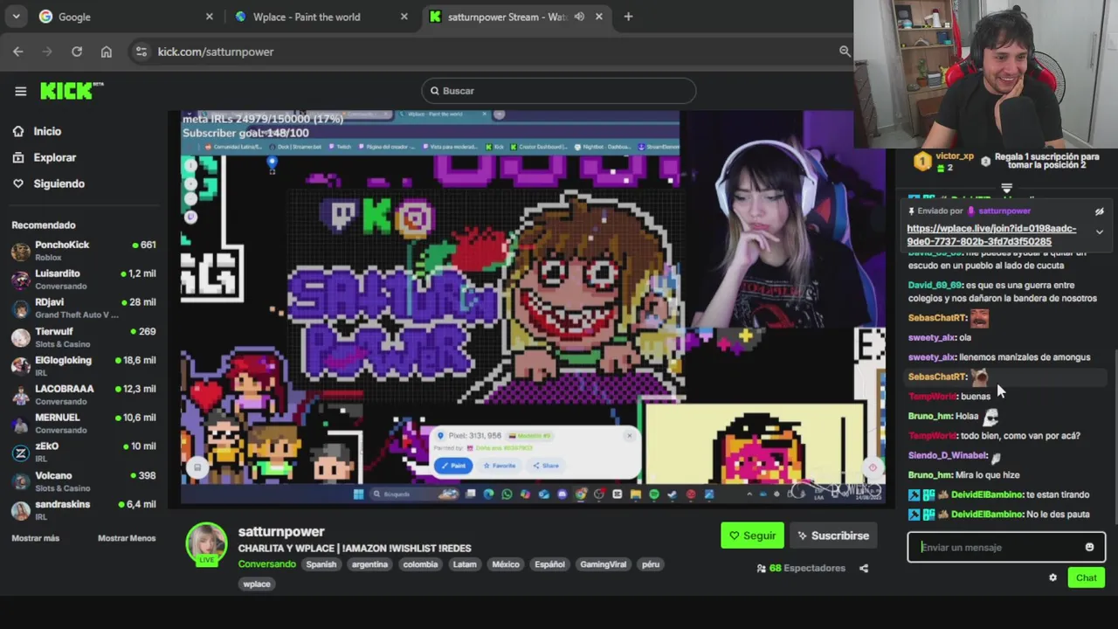Open the Kick hamburger menu
The height and width of the screenshot is (629, 1118).
point(20,91)
